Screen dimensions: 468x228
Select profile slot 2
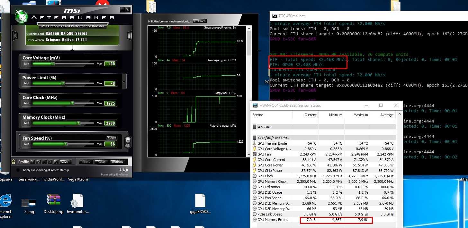click(x=38, y=162)
